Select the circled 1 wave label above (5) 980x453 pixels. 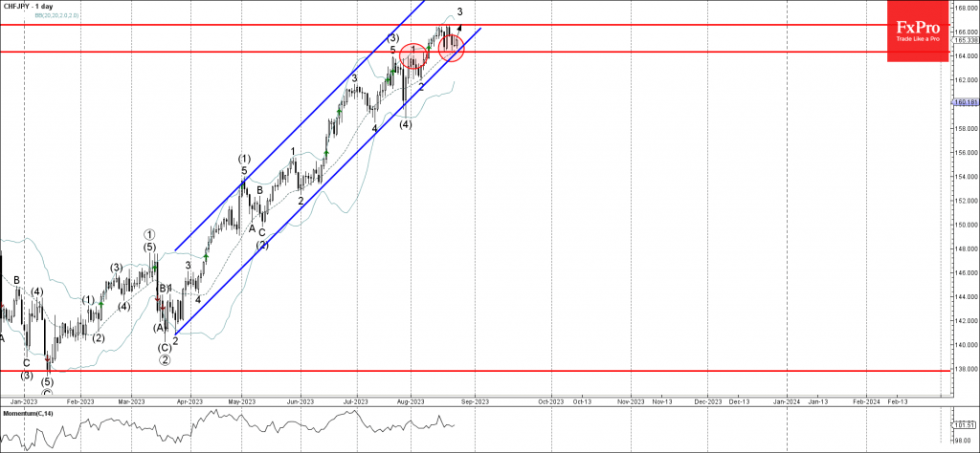click(x=150, y=234)
